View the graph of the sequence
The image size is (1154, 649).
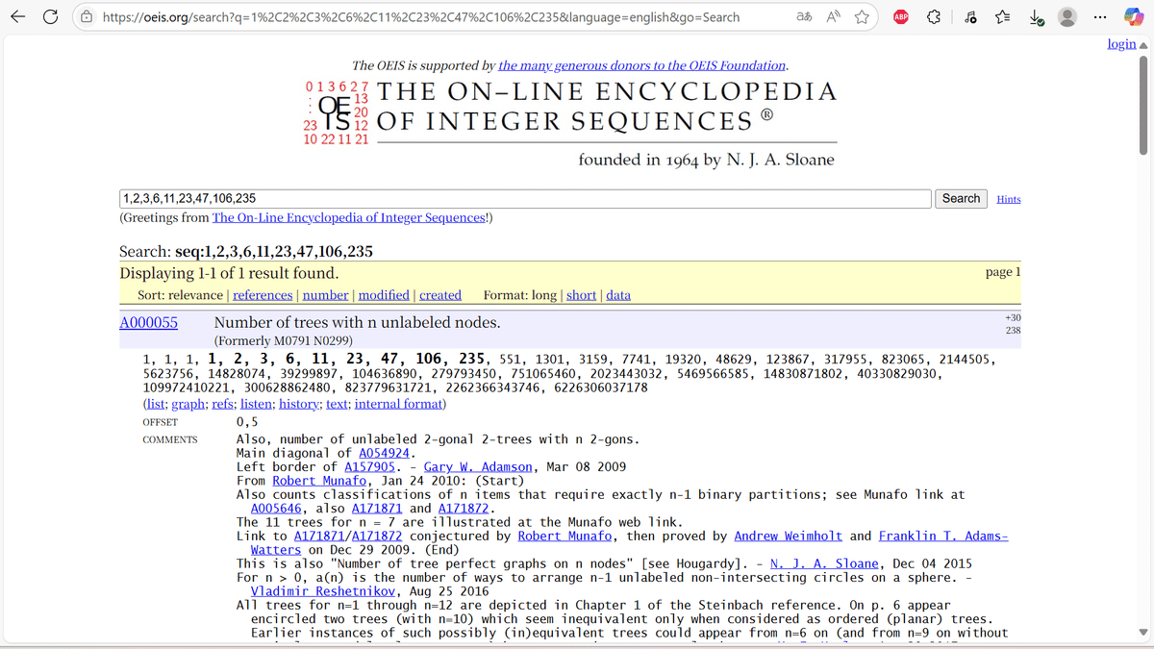[188, 403]
